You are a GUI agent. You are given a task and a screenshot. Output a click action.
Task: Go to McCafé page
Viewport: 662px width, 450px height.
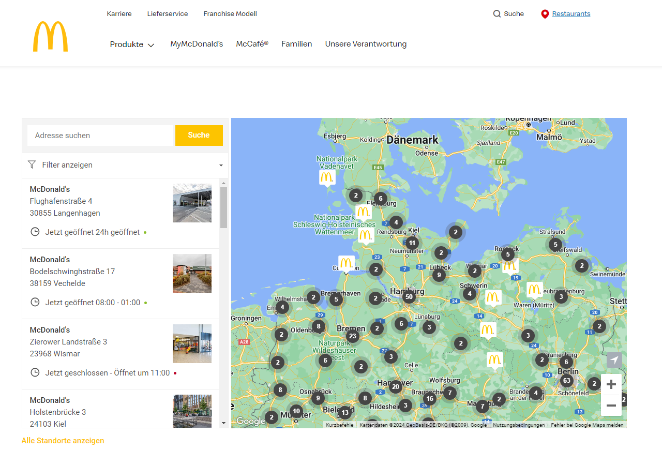pyautogui.click(x=252, y=44)
